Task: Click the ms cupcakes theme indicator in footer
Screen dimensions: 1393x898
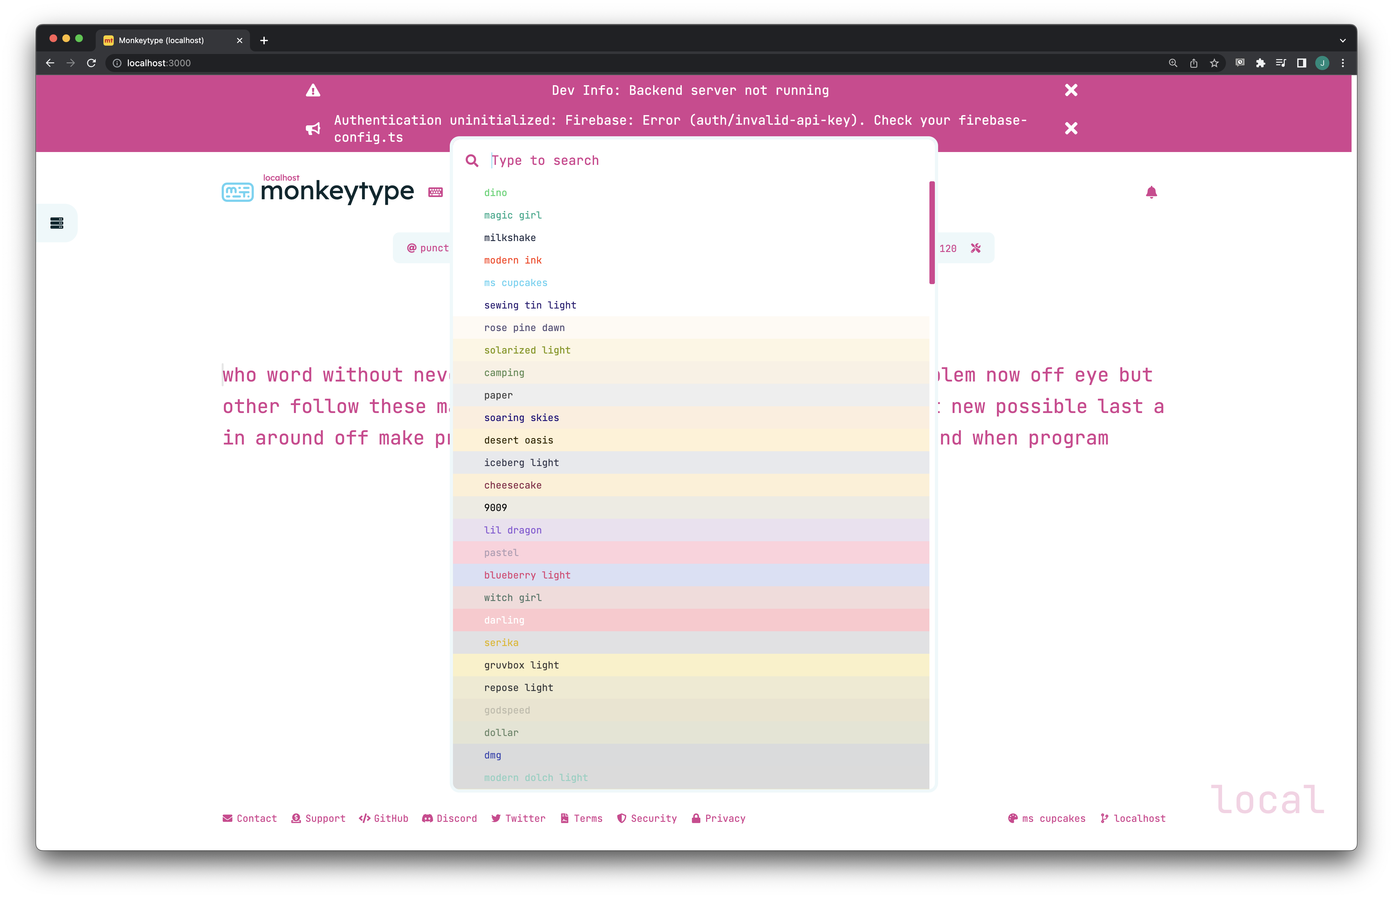Action: tap(1047, 819)
